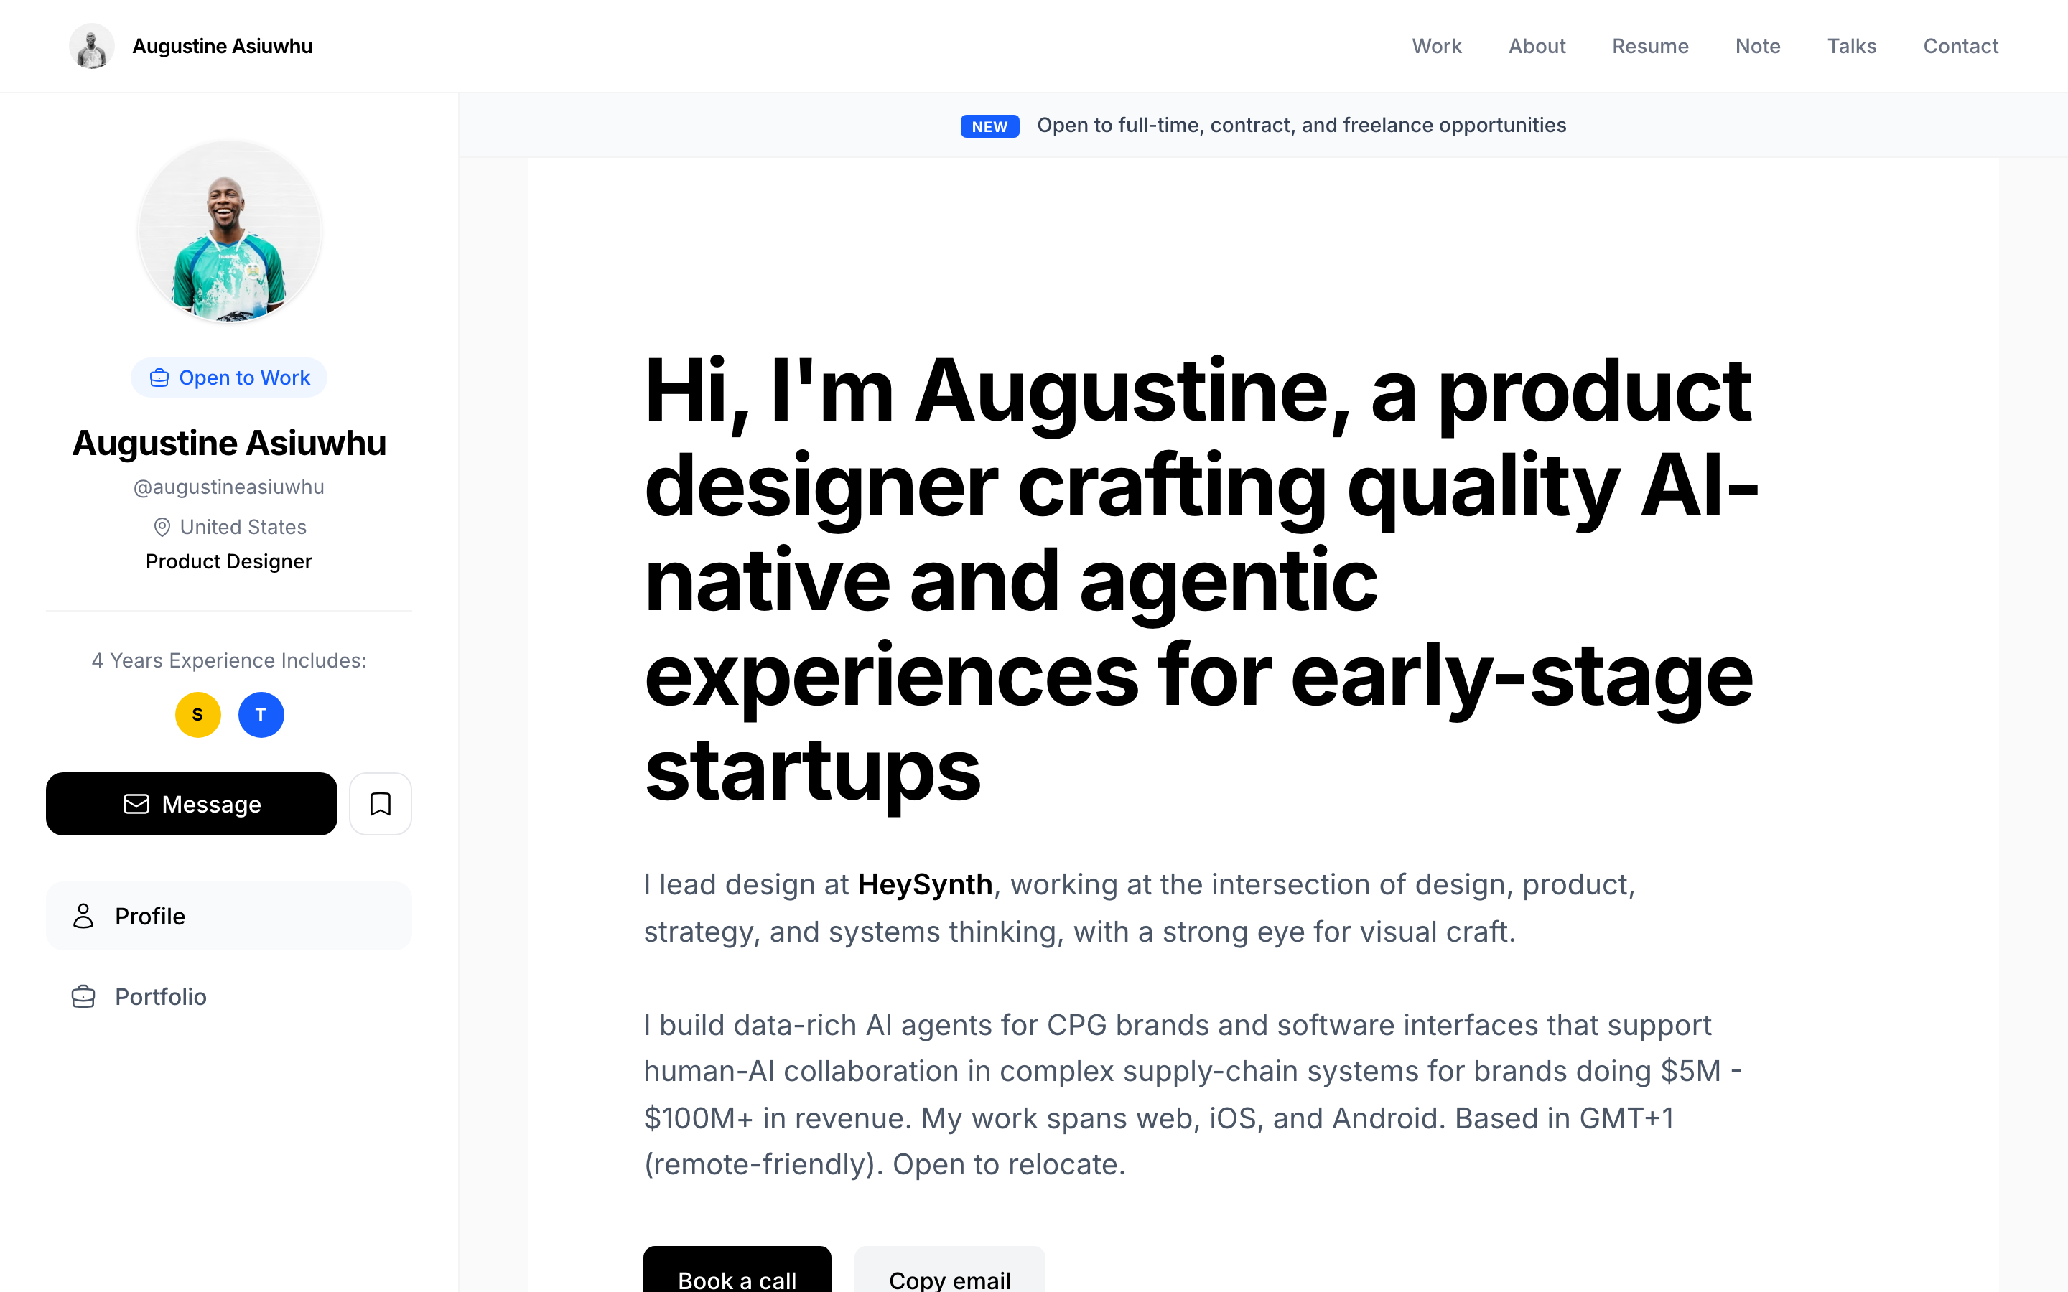2068x1292 pixels.
Task: Click the Open to Work badge
Action: click(229, 378)
